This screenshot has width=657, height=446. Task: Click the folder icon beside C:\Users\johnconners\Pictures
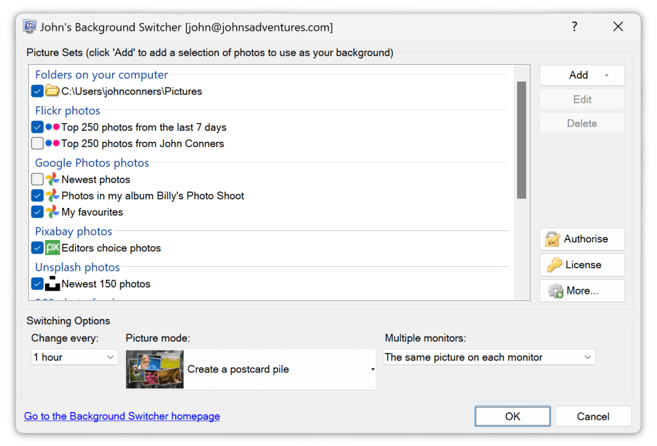(52, 90)
